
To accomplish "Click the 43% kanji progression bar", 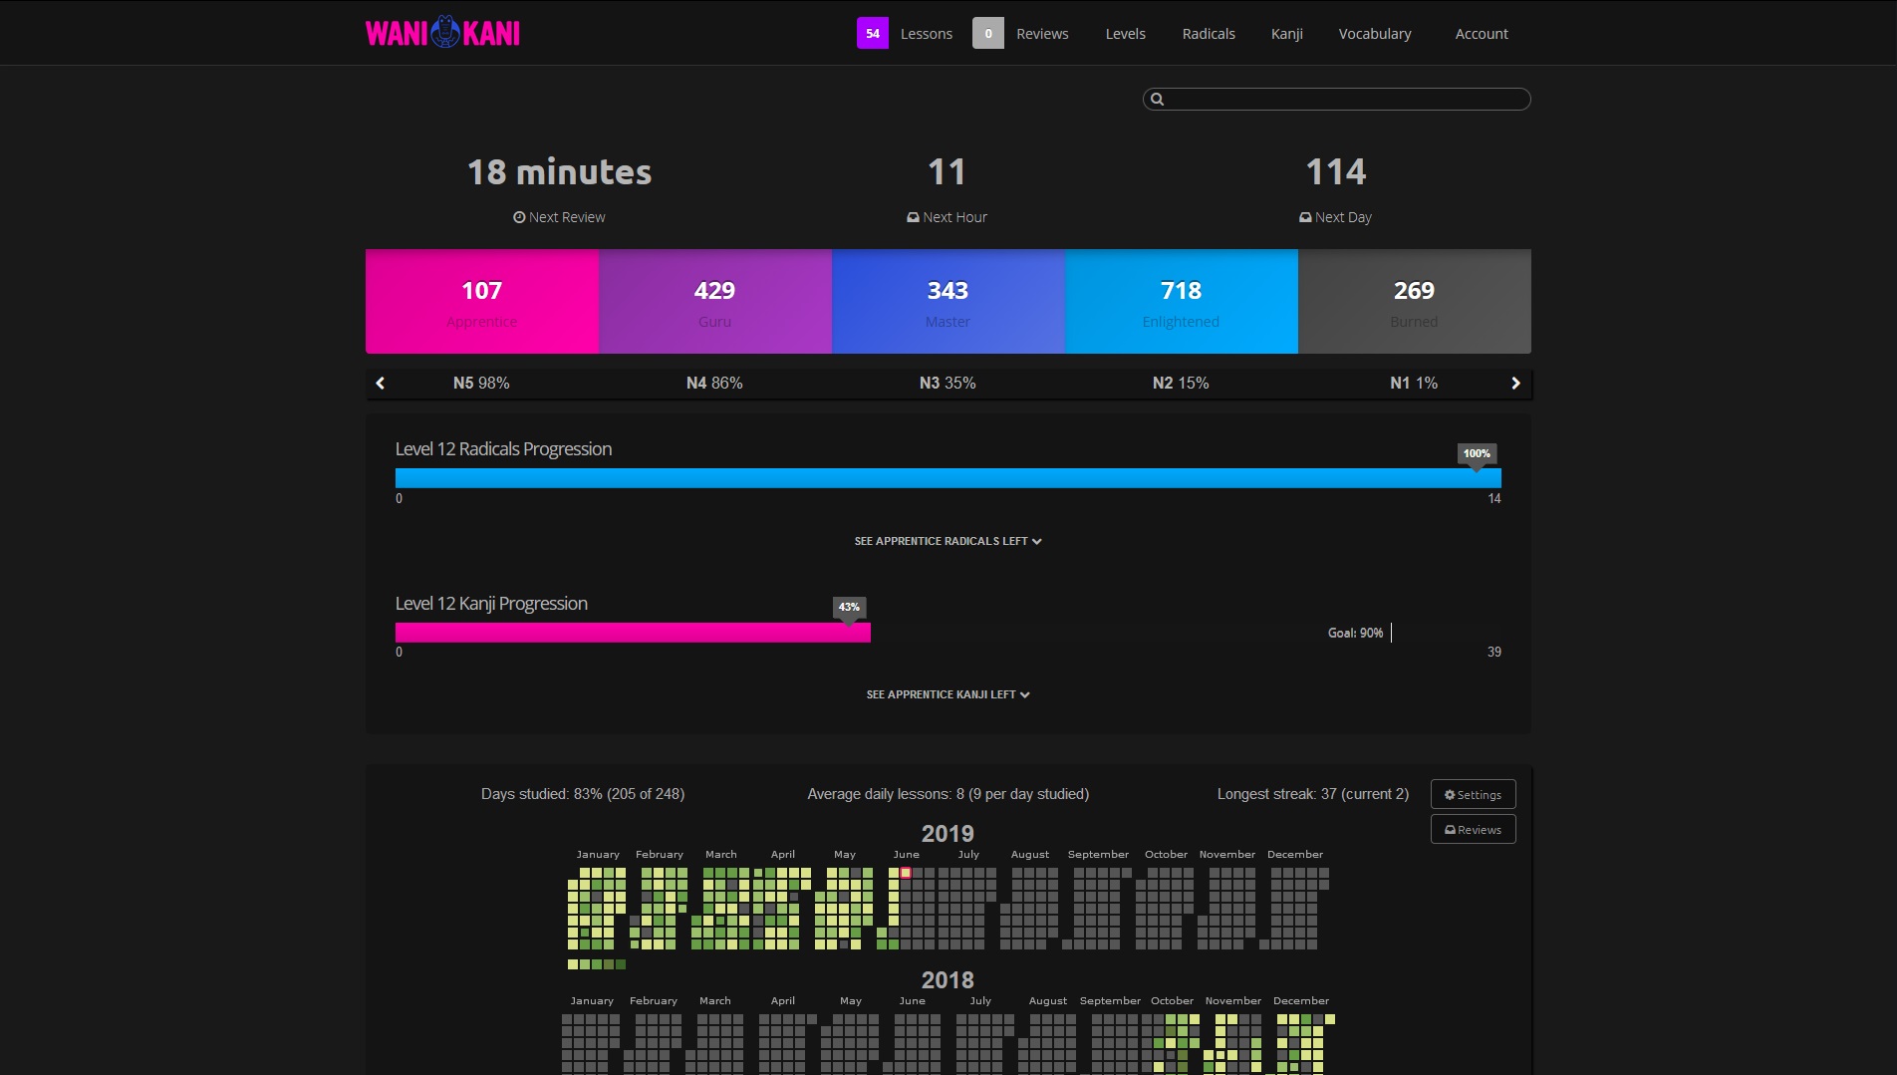I will pyautogui.click(x=633, y=632).
